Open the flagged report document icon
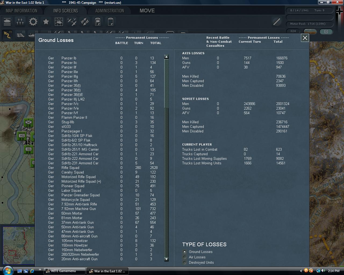Screen dimensions: 344x275 coord(98,21)
